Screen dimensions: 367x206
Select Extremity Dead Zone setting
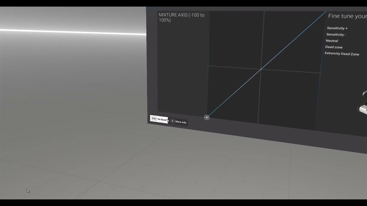342,54
